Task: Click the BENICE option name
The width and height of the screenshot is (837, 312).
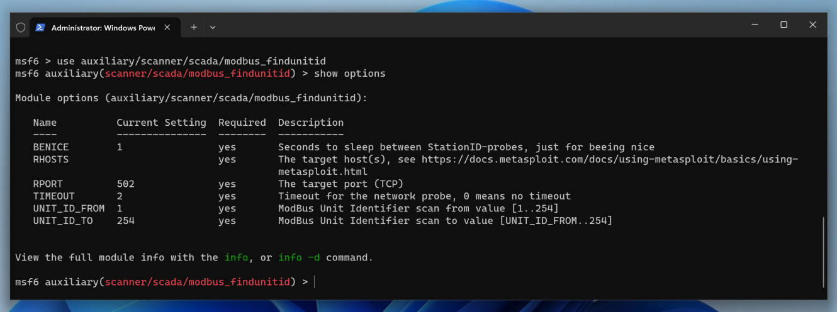Action: [x=51, y=147]
